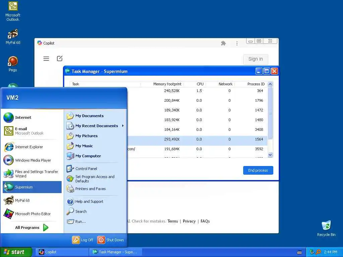Screen dimensions: 343x257
Task: Open Help and Support
Action: (x=95, y=201)
